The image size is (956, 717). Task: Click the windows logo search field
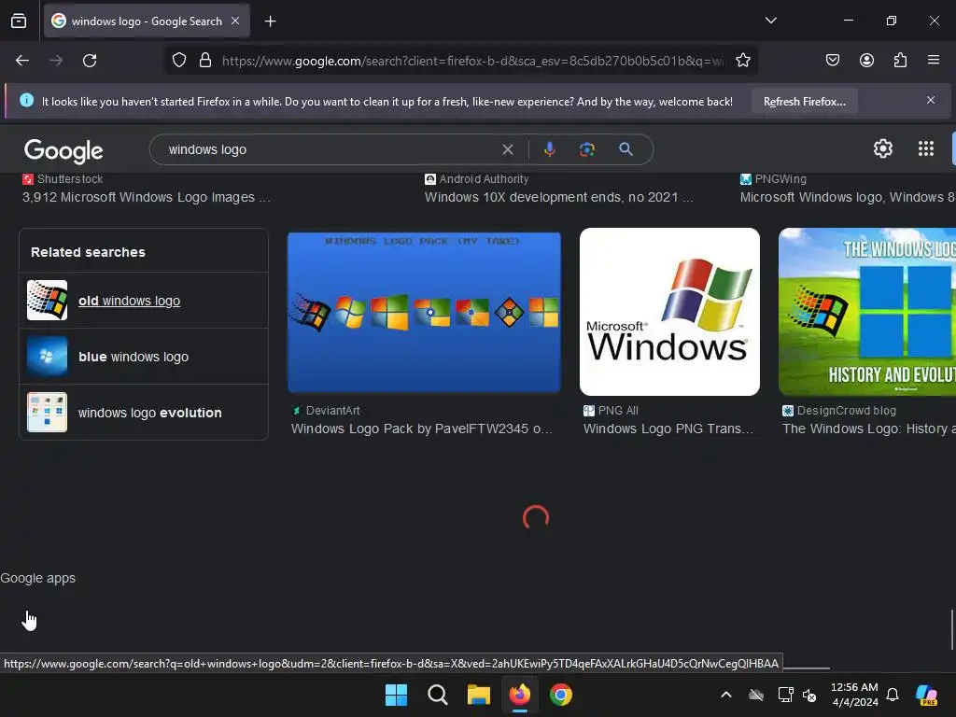[330, 149]
